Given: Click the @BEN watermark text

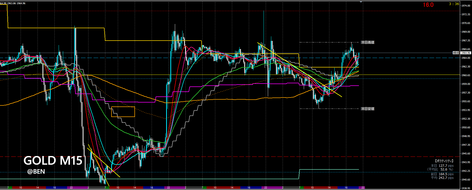Looking at the screenshot, I should pos(36,172).
